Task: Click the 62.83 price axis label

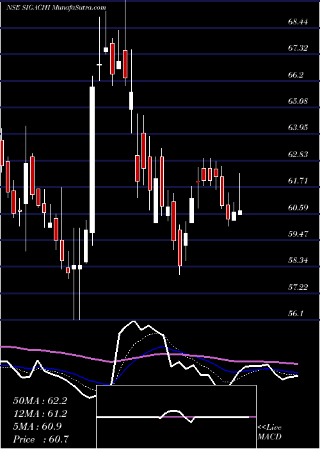Action: click(298, 155)
